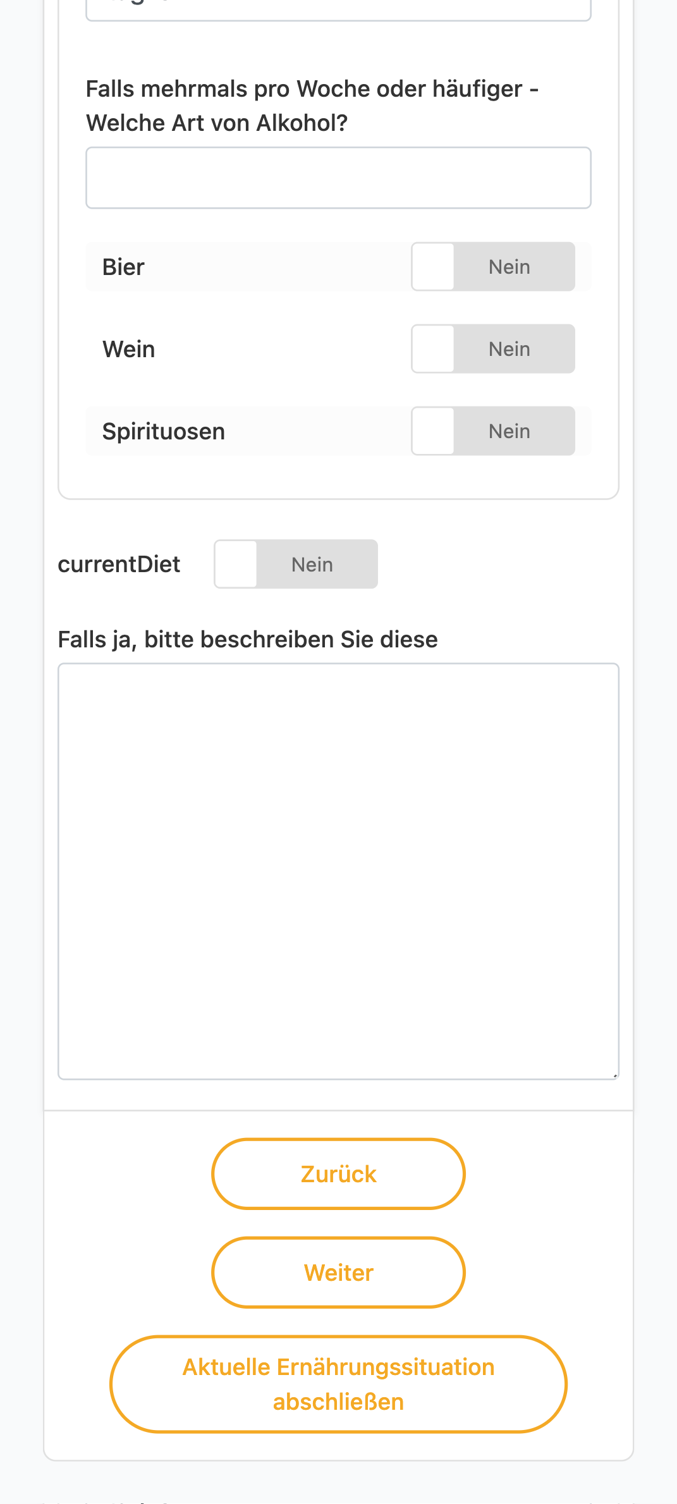Toggle the Wein switch
The height and width of the screenshot is (1504, 677).
pos(493,349)
